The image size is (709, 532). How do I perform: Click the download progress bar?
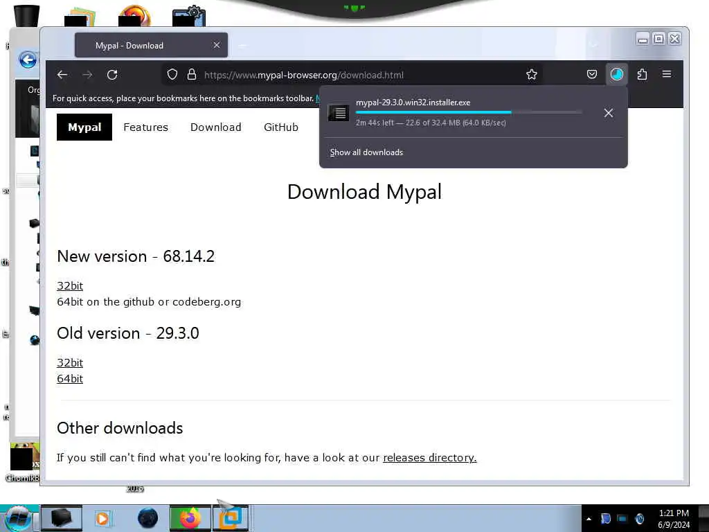click(469, 112)
